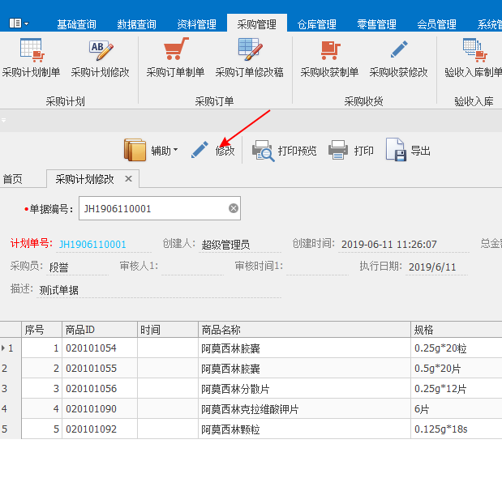The height and width of the screenshot is (478, 502).
Task: Click the 导出 export button
Action: click(408, 150)
